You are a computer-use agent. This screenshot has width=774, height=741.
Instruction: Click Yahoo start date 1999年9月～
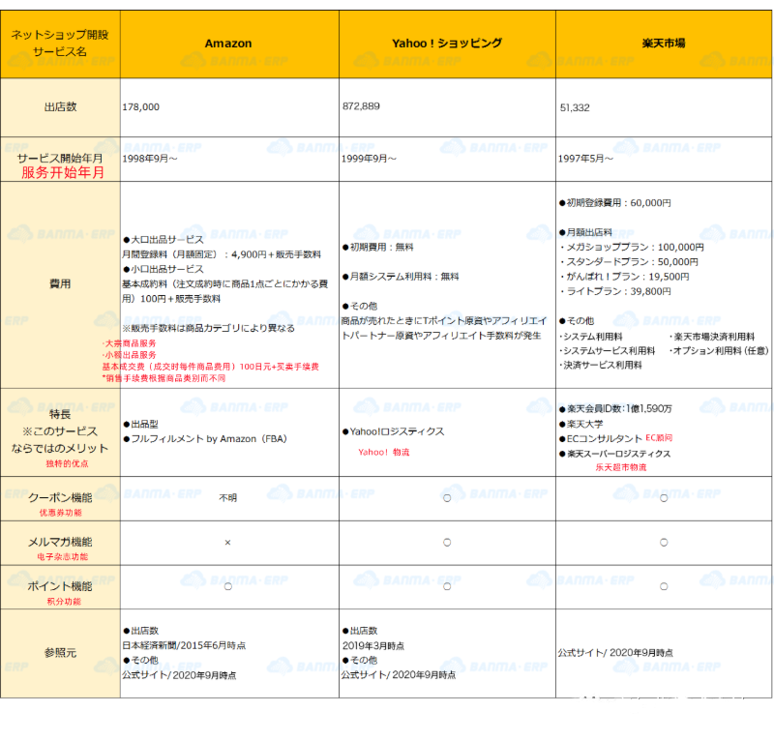369,159
